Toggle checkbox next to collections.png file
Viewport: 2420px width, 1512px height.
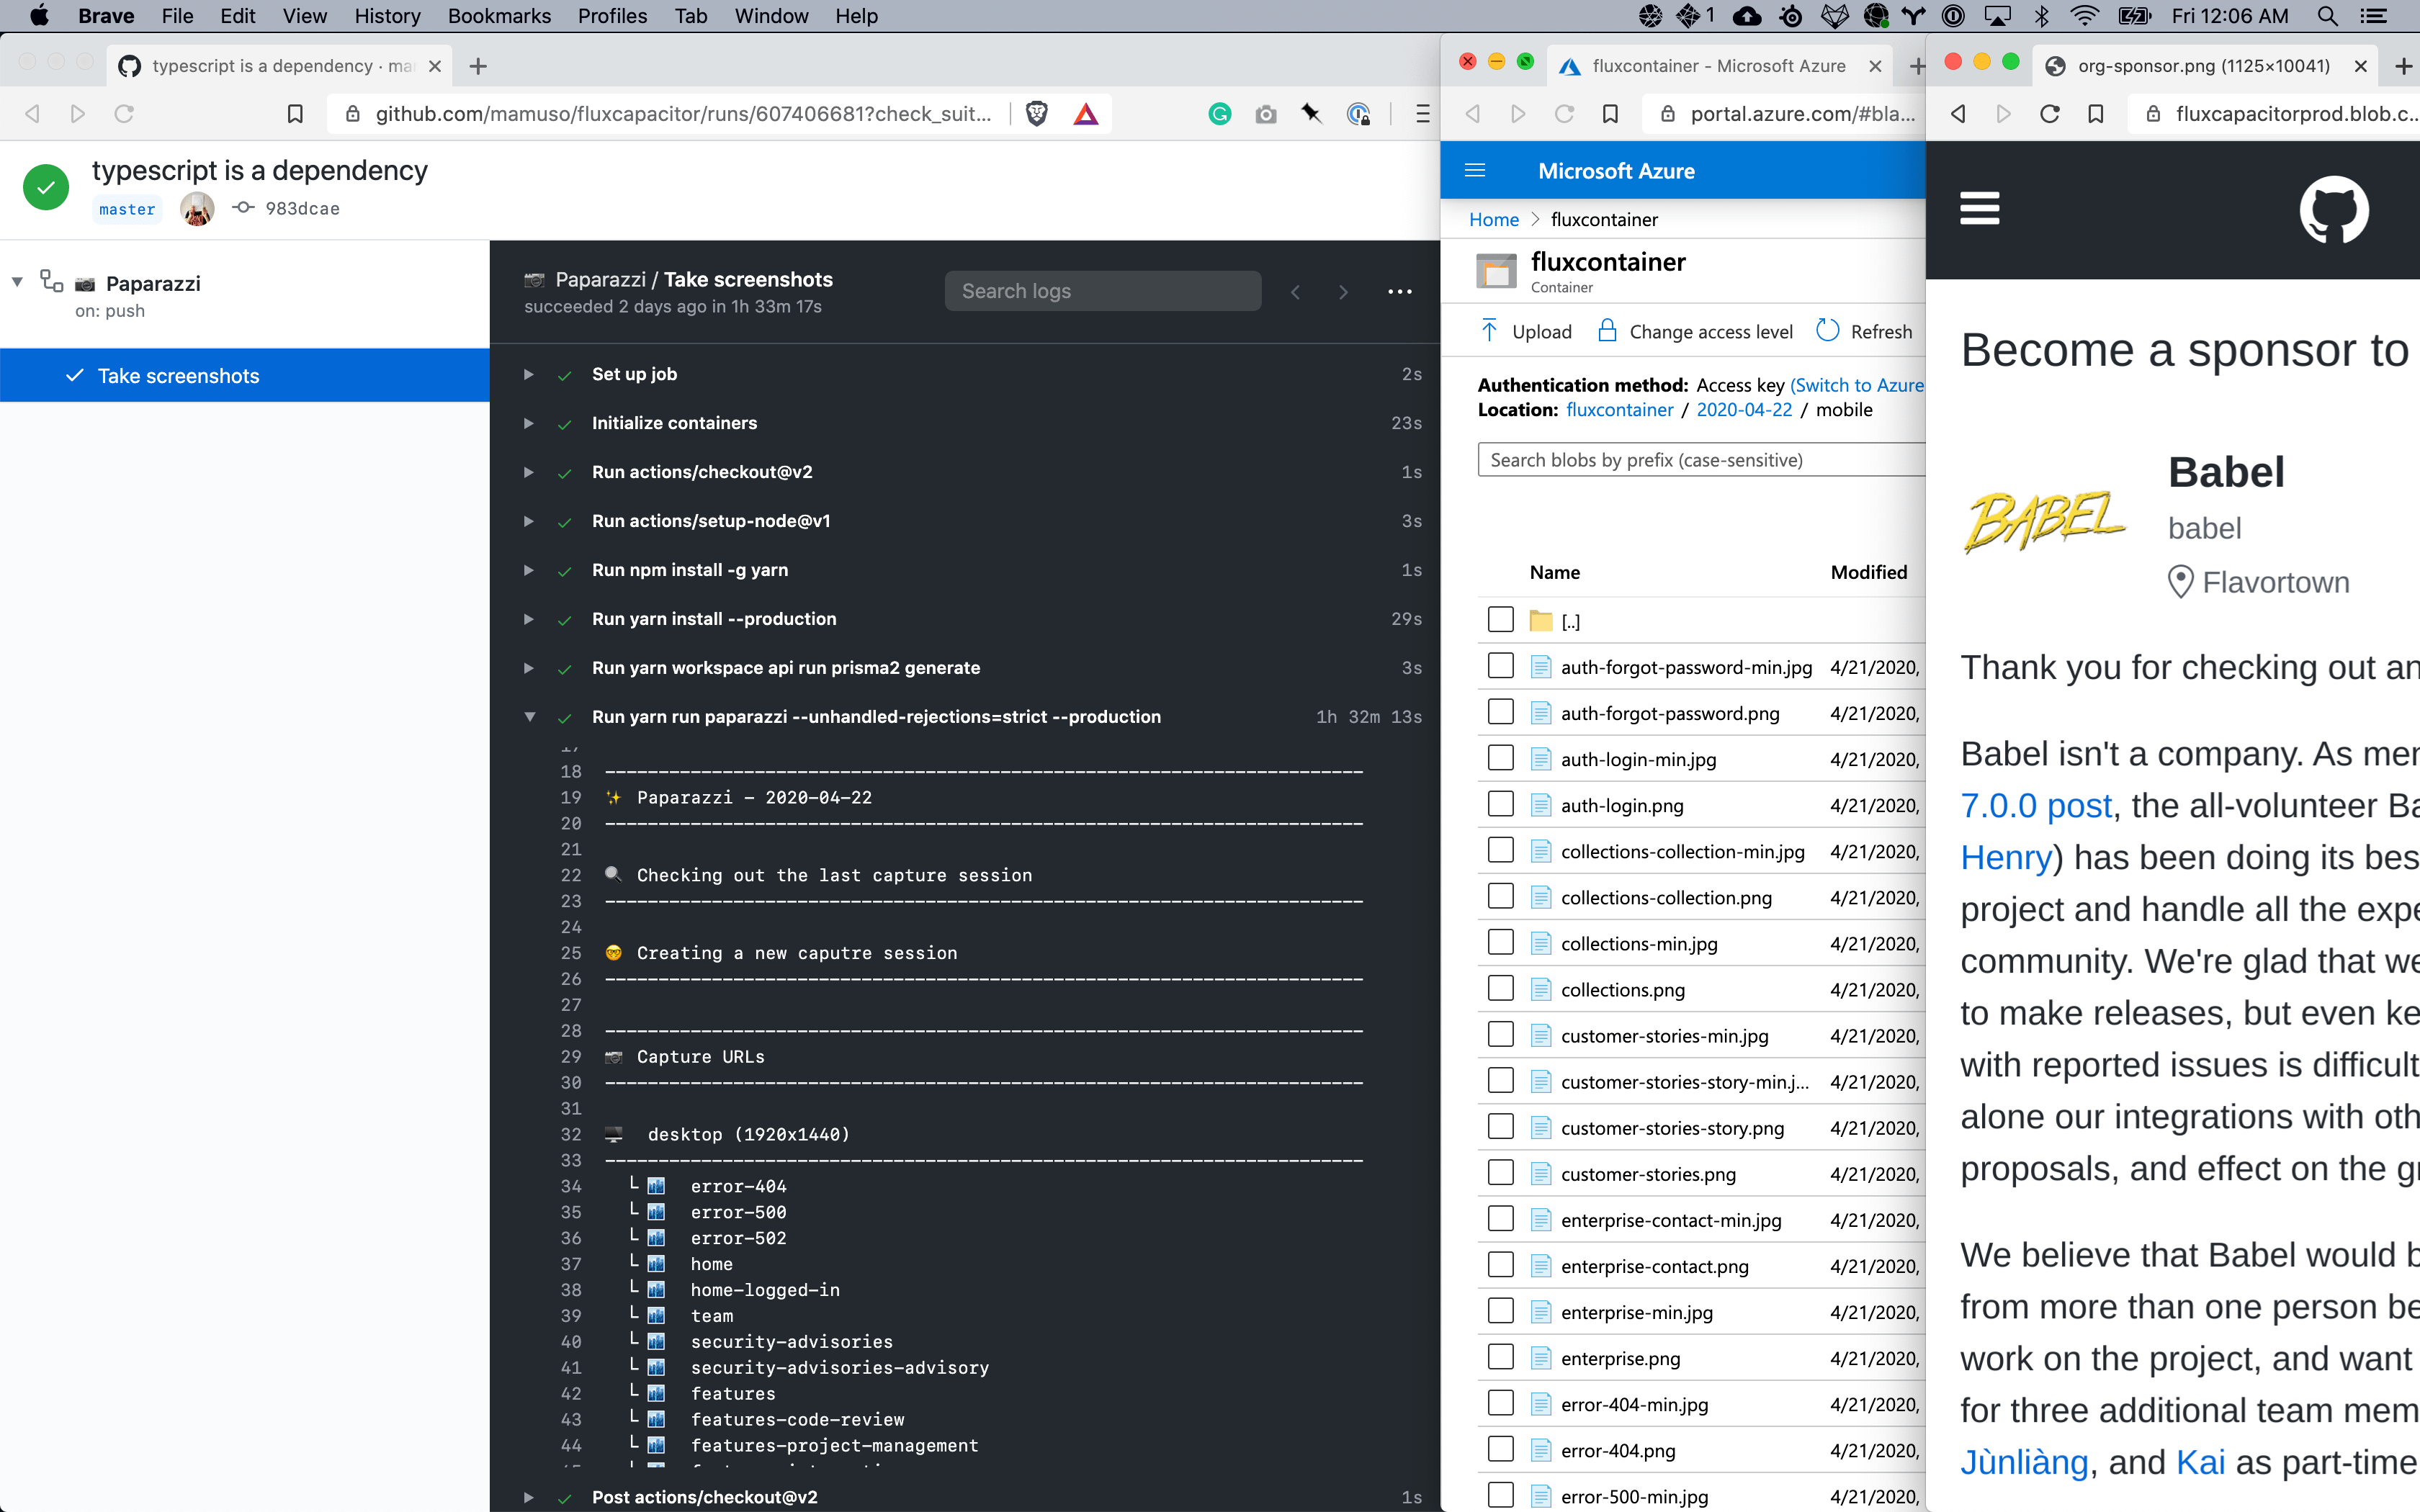pyautogui.click(x=1498, y=989)
